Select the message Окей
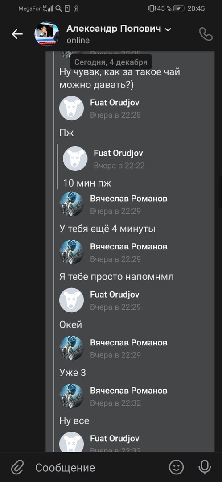The height and width of the screenshot is (482, 222). 70,324
